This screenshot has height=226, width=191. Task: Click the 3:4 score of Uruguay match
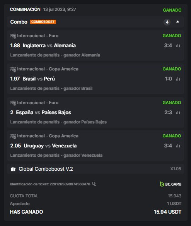click(168, 146)
